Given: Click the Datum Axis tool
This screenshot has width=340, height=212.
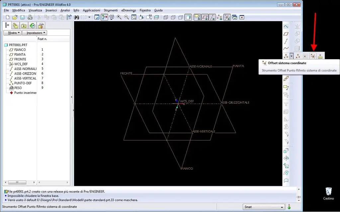Looking at the screenshot, I should click(286, 41).
